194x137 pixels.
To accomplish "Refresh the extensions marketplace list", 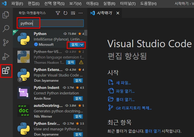I will pyautogui.click(x=65, y=13).
